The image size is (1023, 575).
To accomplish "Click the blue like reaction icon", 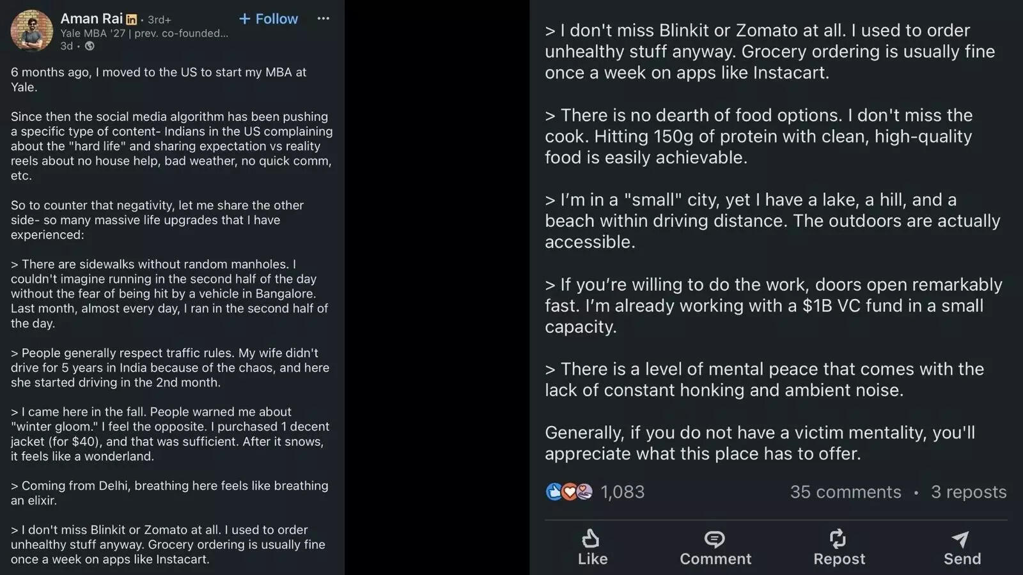I will coord(554,492).
